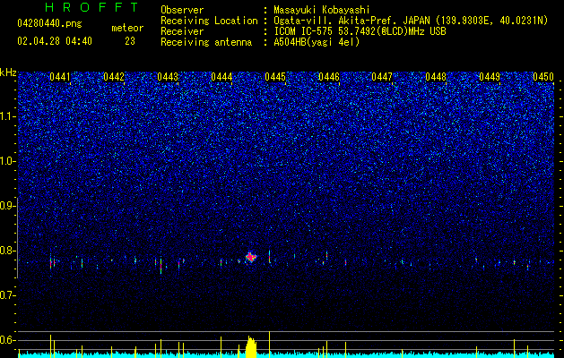Click the Receiving antenna label
The width and height of the screenshot is (564, 358).
pyautogui.click(x=206, y=42)
